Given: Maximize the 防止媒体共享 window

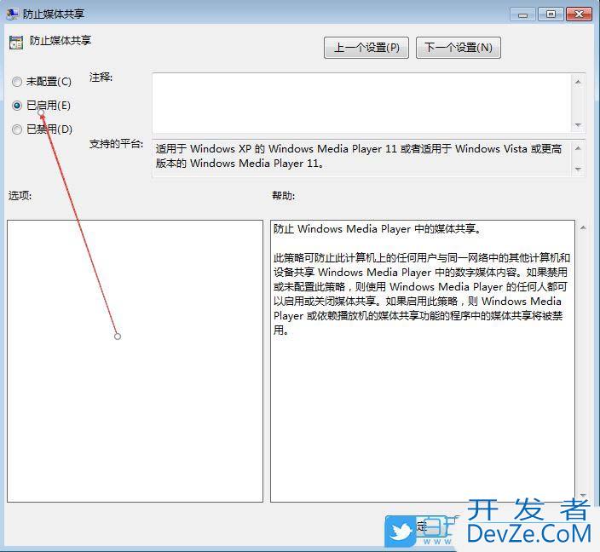Looking at the screenshot, I should pyautogui.click(x=551, y=14).
